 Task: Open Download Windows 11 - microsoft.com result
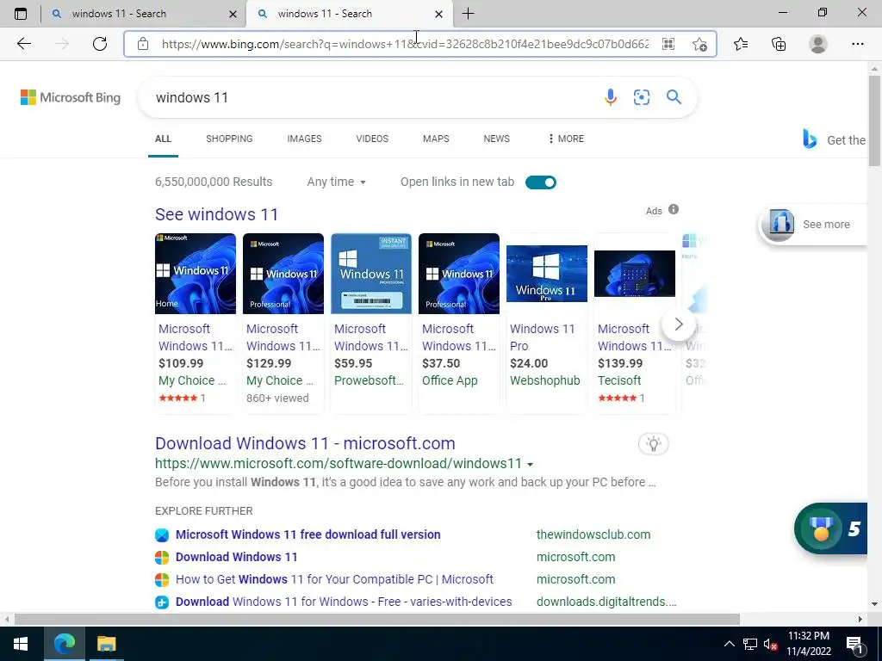[305, 443]
